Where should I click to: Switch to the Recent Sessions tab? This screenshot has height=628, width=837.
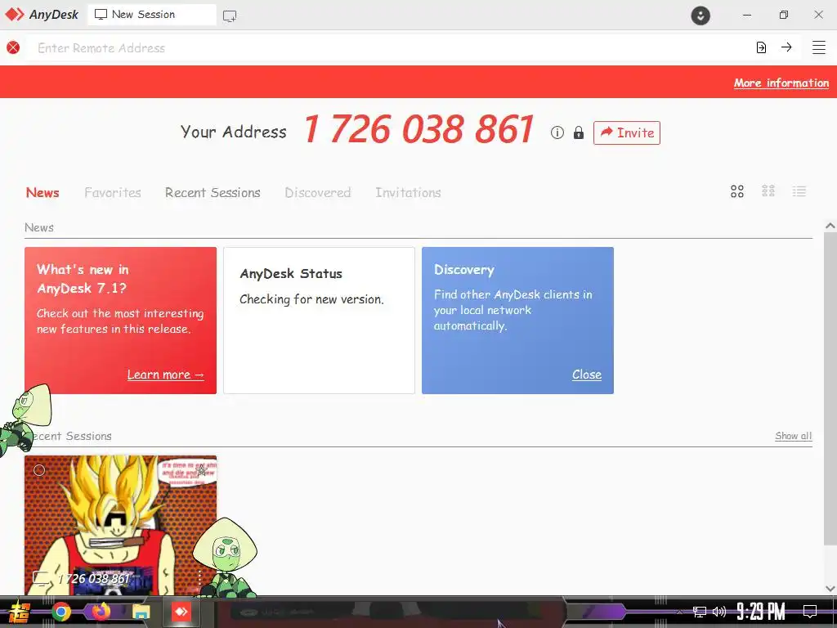pos(213,192)
